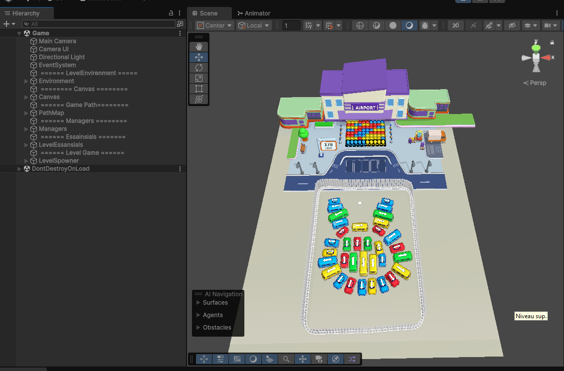The height and width of the screenshot is (371, 564).
Task: Open the Center pivot mode dropdown
Action: (214, 25)
